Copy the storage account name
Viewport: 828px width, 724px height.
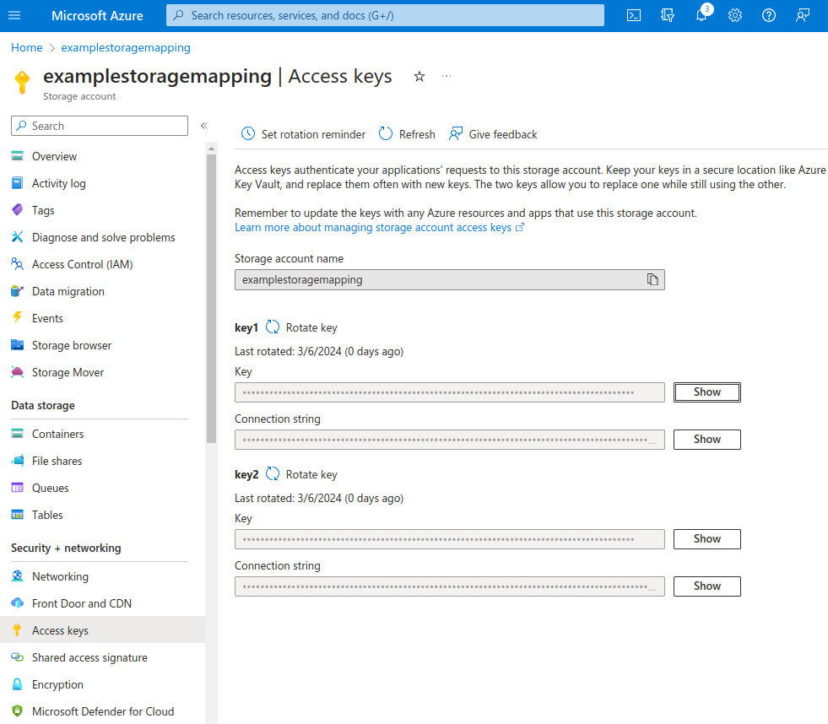[652, 279]
